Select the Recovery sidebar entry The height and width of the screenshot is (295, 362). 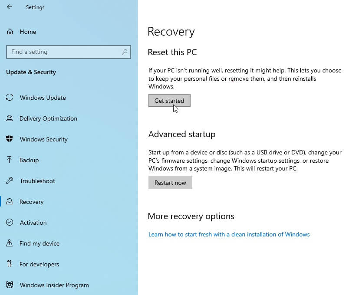(31, 202)
